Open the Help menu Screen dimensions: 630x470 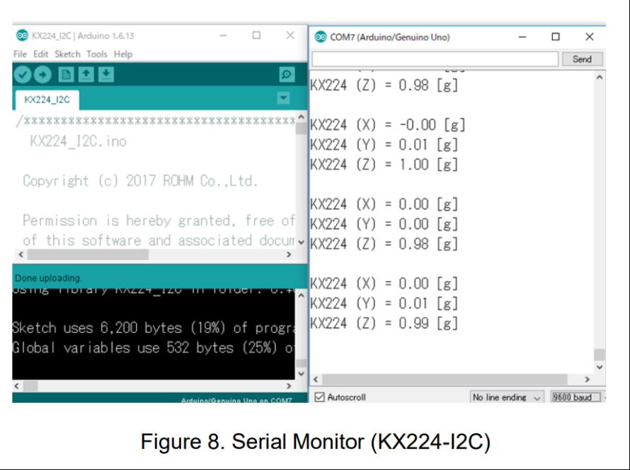[123, 54]
